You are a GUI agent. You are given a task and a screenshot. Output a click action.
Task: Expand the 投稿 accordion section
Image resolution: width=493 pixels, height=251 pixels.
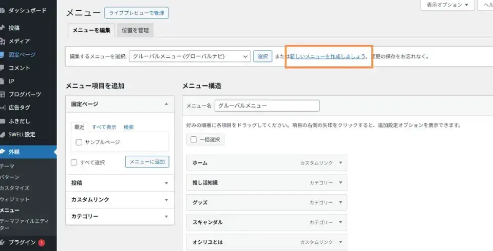coord(120,183)
